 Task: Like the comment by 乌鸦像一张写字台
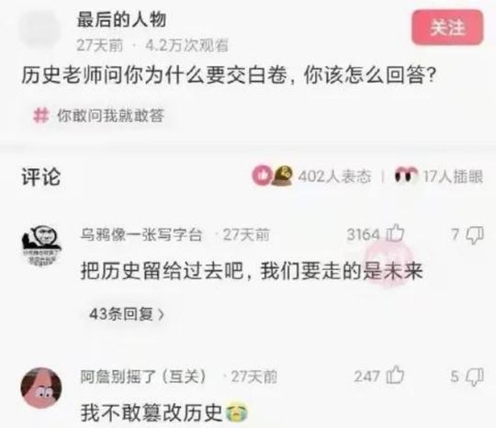tap(395, 234)
